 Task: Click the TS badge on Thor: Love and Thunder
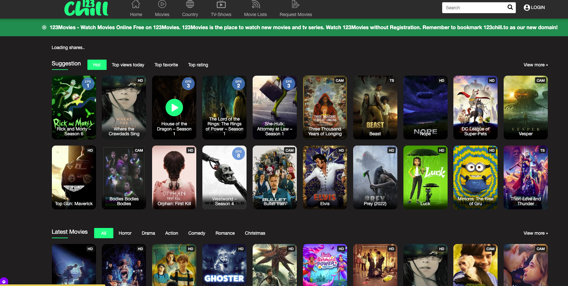(x=542, y=150)
